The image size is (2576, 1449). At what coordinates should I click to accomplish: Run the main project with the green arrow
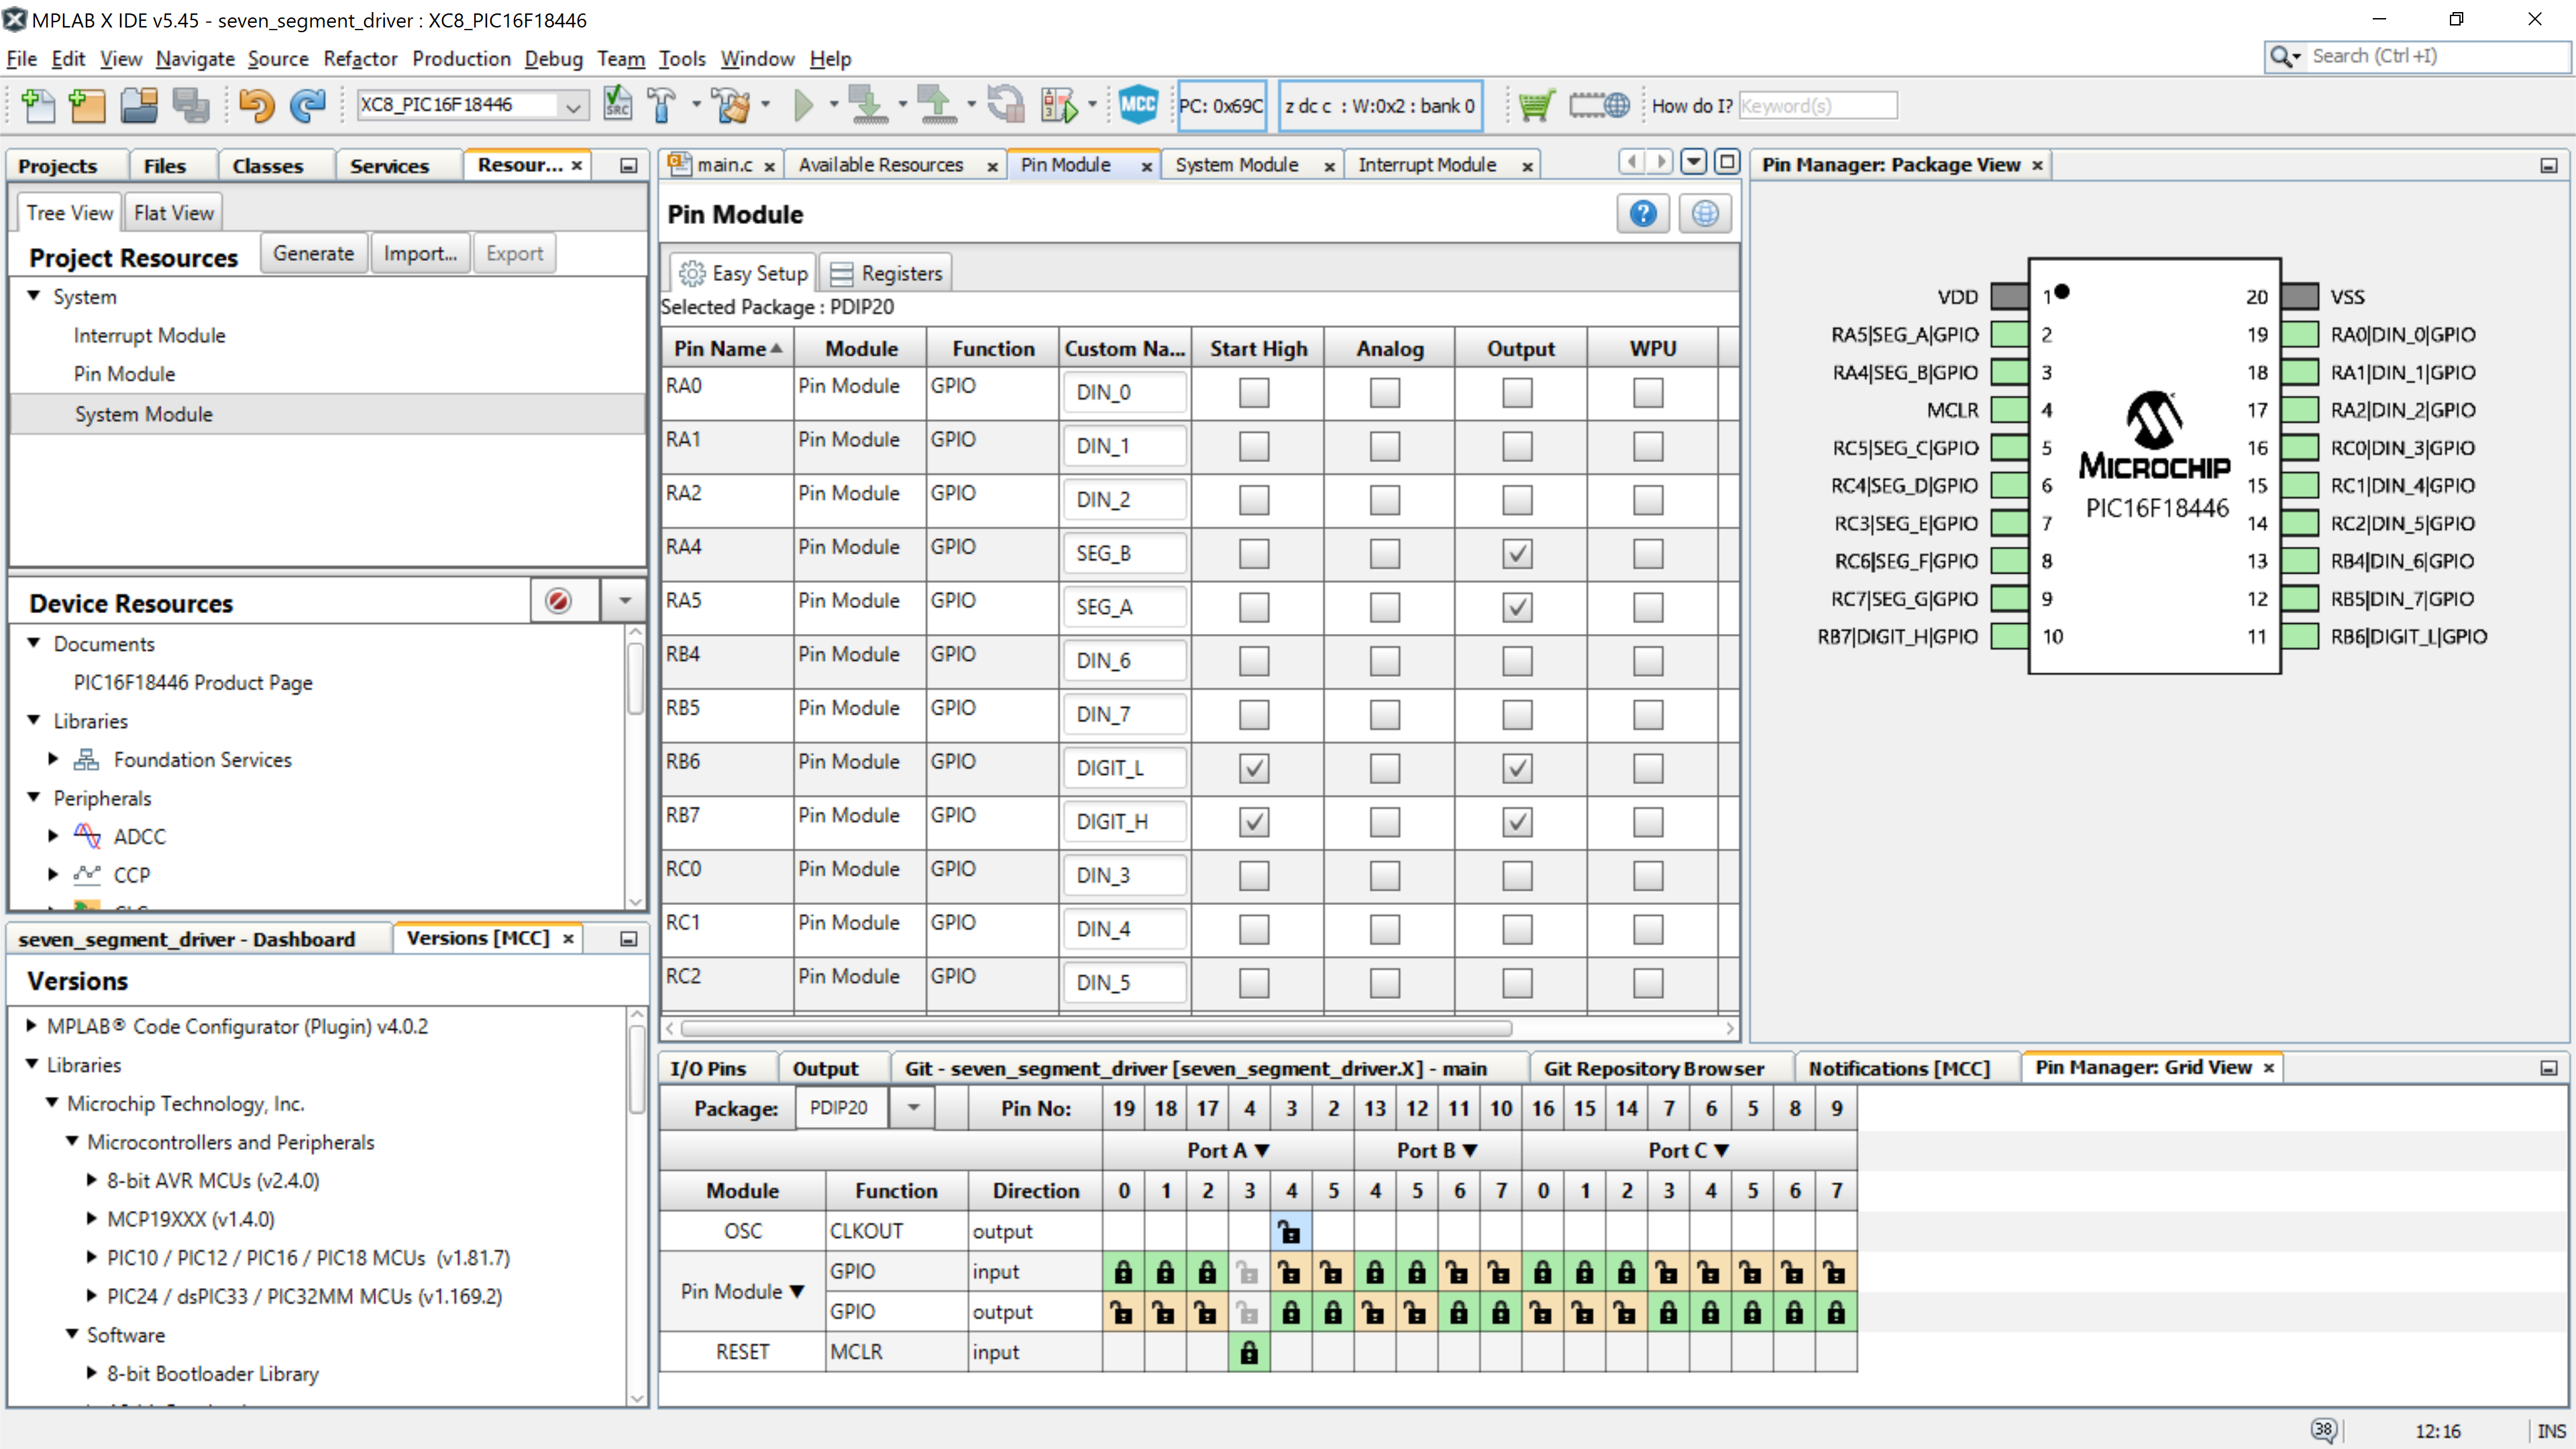[803, 105]
